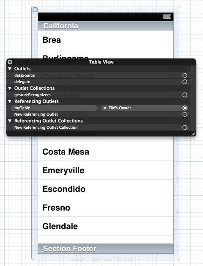The width and height of the screenshot is (203, 266).
Task: Select the Fresno table cell
Action: pos(106,208)
